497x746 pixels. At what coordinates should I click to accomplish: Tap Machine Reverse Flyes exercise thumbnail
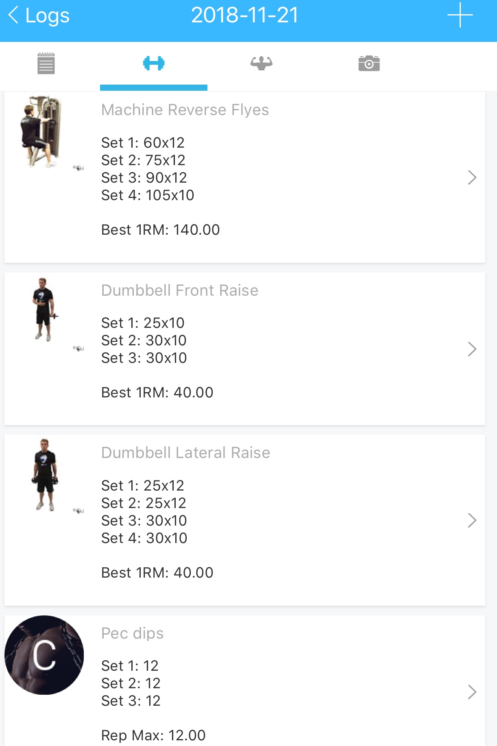[41, 131]
